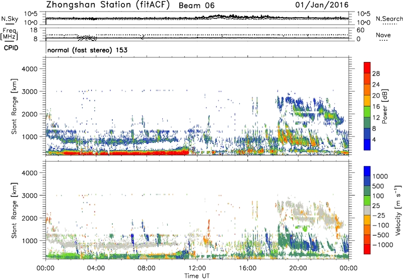Click the "28" Power colorbar label
403x279 pixels.
pos(376,74)
